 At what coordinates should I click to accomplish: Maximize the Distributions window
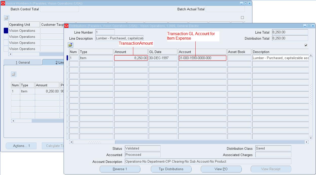point(309,26)
